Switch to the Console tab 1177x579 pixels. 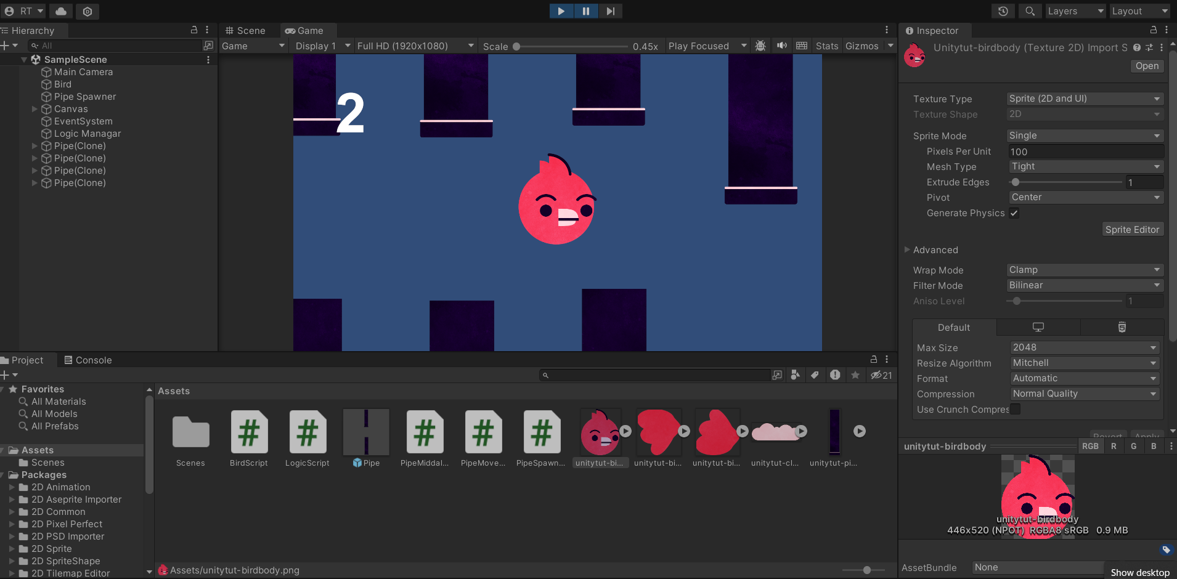[88, 360]
